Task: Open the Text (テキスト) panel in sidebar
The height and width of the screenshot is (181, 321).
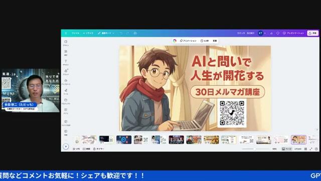Action: (66, 62)
